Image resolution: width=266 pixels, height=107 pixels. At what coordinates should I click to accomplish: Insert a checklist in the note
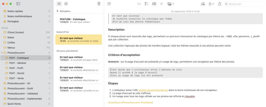click(x=147, y=4)
